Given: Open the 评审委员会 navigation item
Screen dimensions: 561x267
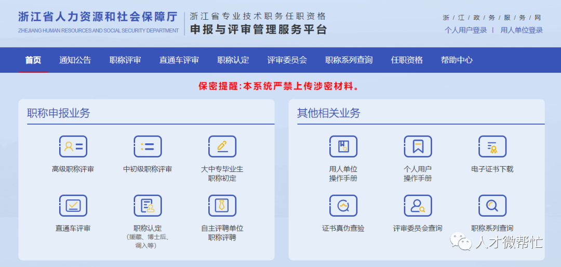Looking at the screenshot, I should point(287,60).
